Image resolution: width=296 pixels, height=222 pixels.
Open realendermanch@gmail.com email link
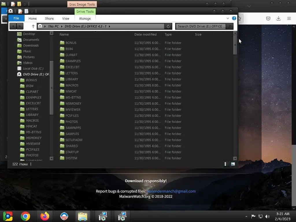pyautogui.click(x=171, y=191)
